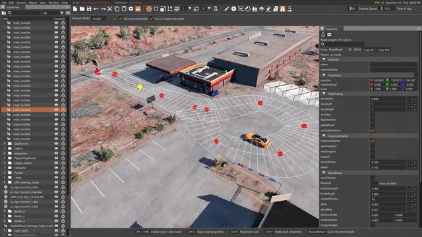Click the lock icon in Inspector header
This screenshot has width=422, height=237.
click(x=323, y=34)
